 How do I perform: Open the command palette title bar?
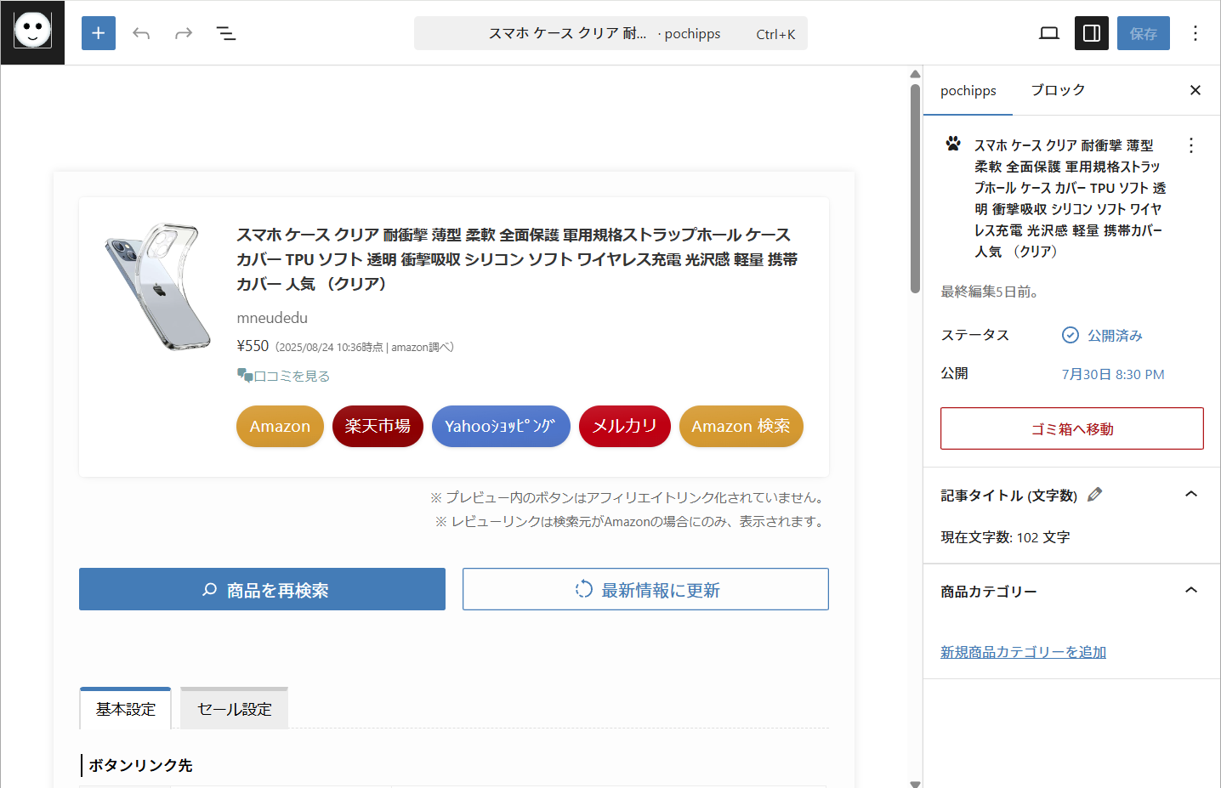coord(610,33)
